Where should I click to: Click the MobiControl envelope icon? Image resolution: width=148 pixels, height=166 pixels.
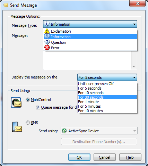tap(16, 102)
